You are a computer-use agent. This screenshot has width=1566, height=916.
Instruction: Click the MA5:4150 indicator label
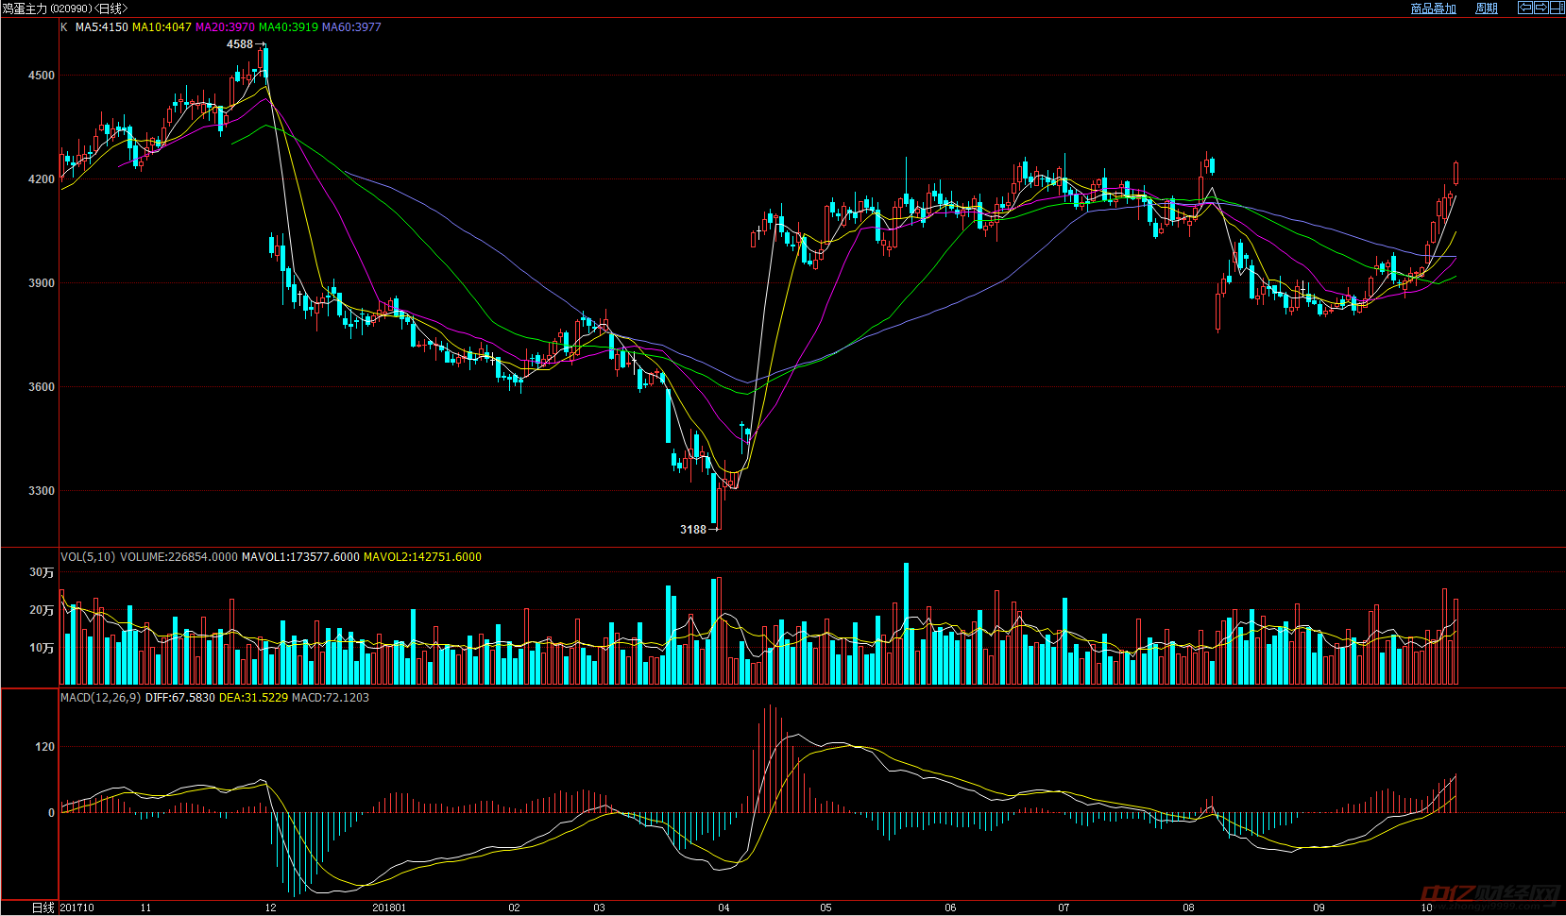(101, 27)
